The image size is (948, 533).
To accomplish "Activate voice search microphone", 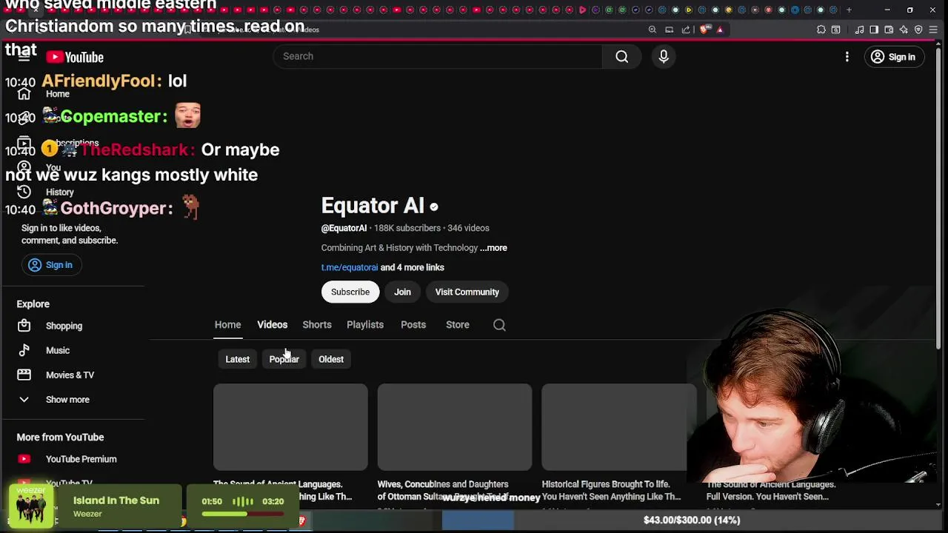I will click(x=664, y=56).
